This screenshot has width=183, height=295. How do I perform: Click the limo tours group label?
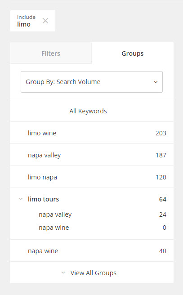point(44,199)
